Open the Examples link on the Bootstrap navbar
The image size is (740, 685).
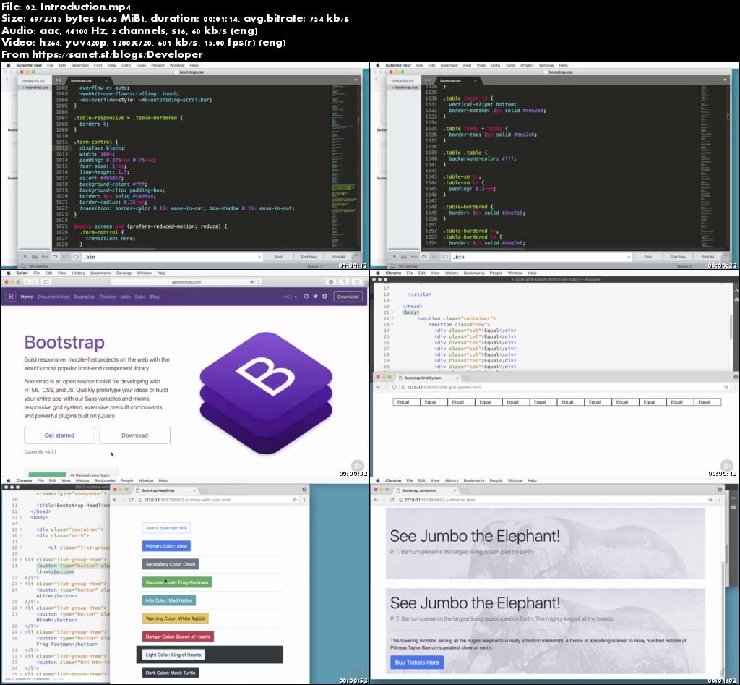[84, 297]
